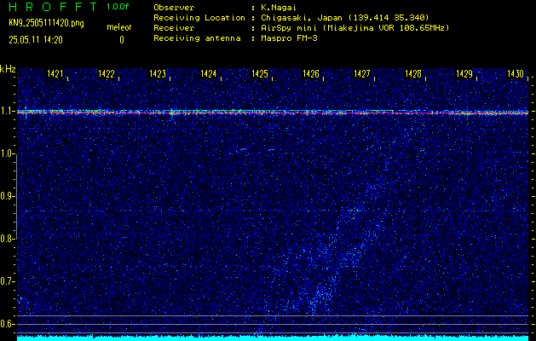Select the filename KN9_2505111420.png
Viewport: 536px width, 341px height.
pos(46,23)
